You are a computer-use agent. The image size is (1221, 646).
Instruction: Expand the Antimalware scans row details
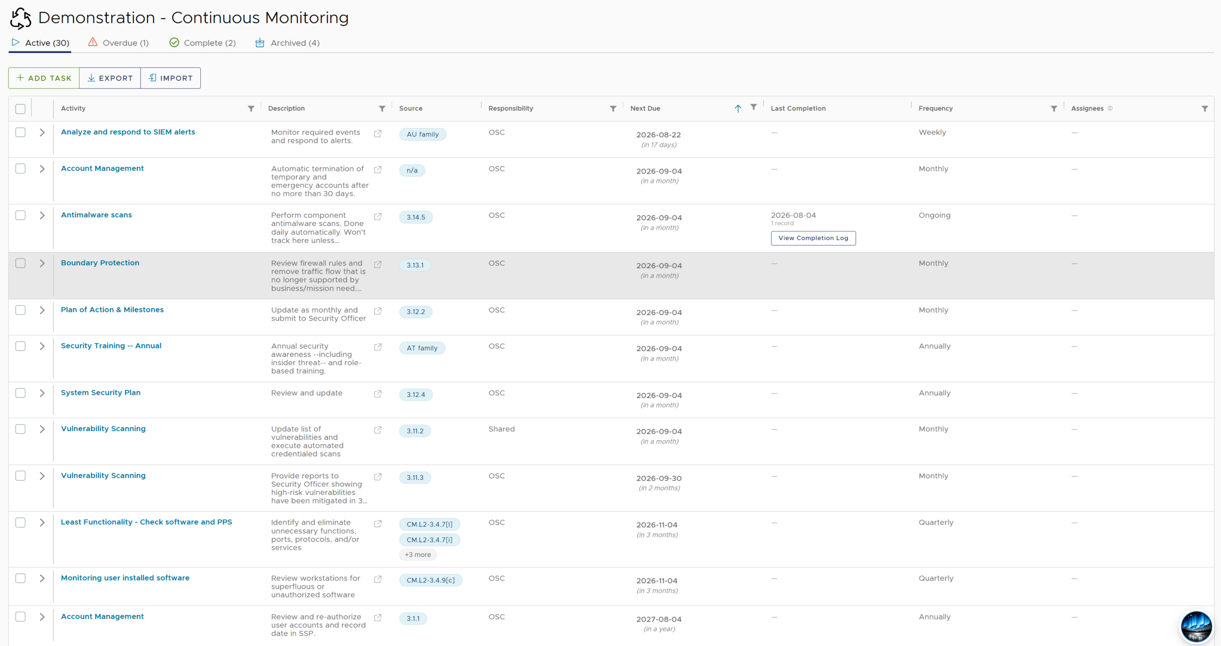point(42,215)
